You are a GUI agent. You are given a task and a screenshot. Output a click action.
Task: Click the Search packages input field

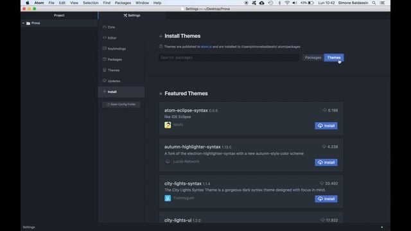[x=229, y=58]
